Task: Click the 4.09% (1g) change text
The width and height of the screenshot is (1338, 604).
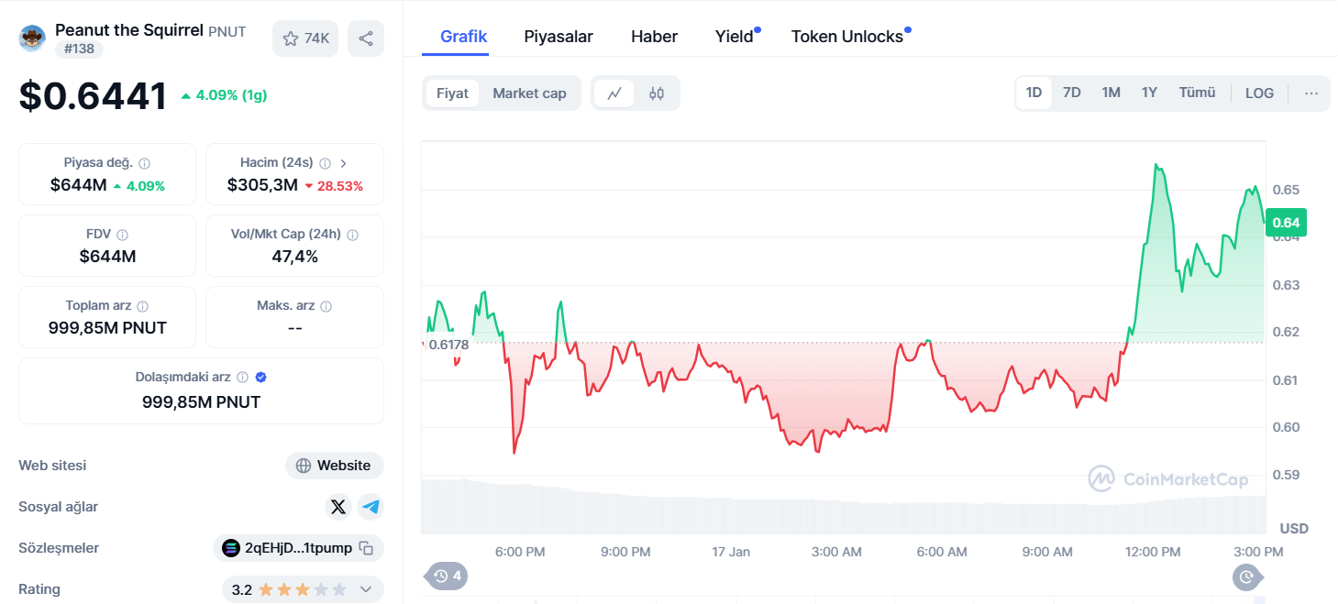Action: tap(231, 95)
